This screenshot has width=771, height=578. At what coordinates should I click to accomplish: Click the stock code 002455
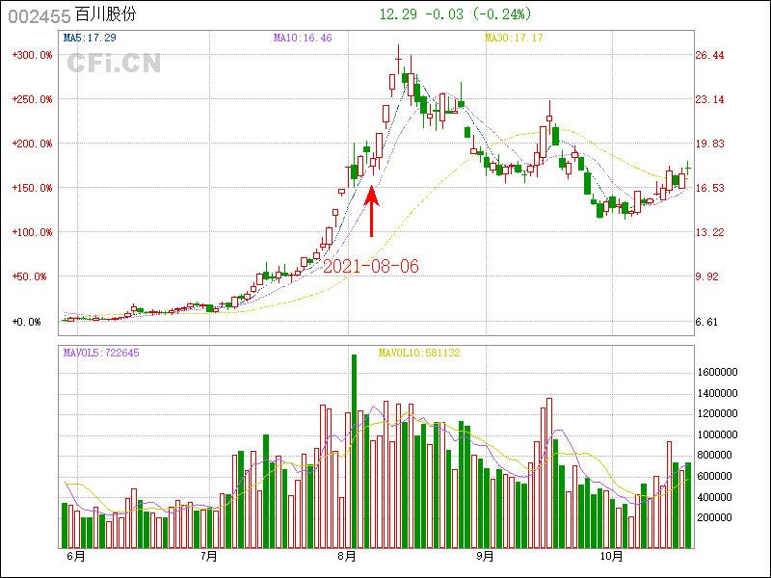click(38, 15)
